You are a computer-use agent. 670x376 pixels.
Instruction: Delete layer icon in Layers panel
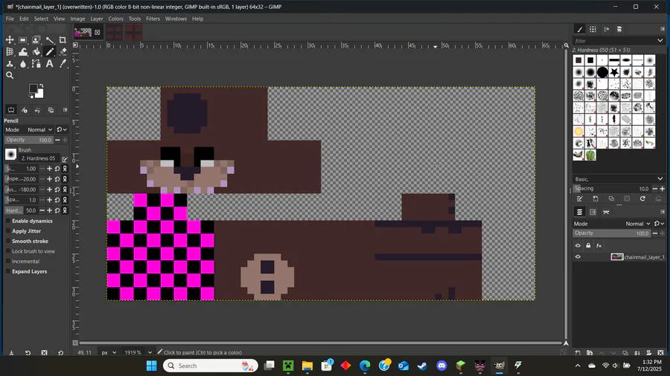click(660, 352)
